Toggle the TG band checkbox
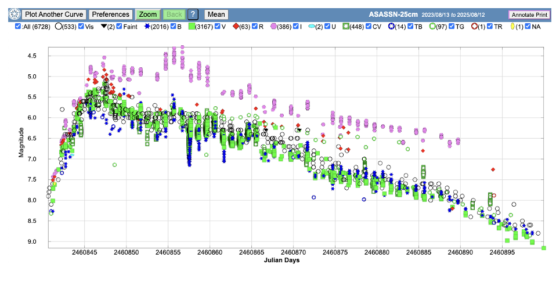Image resolution: width=556 pixels, height=282 pixels. [452, 27]
